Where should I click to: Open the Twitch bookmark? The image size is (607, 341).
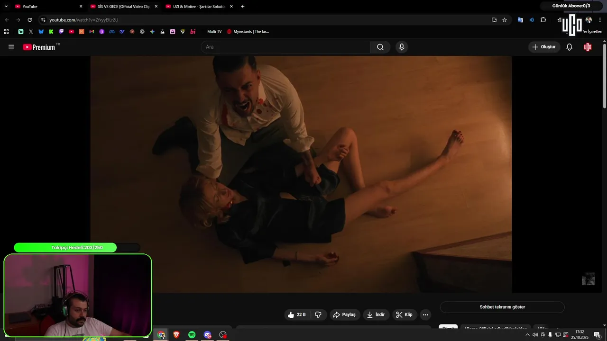click(x=61, y=31)
